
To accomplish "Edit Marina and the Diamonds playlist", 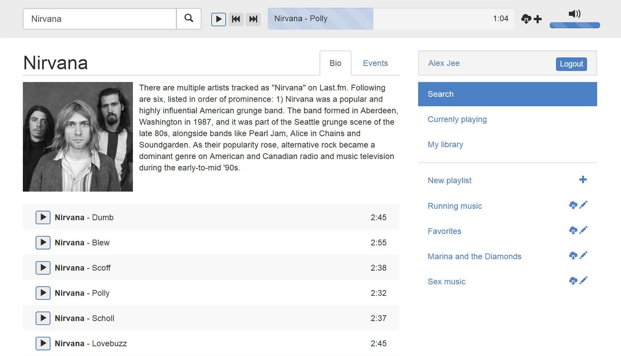I will (583, 255).
